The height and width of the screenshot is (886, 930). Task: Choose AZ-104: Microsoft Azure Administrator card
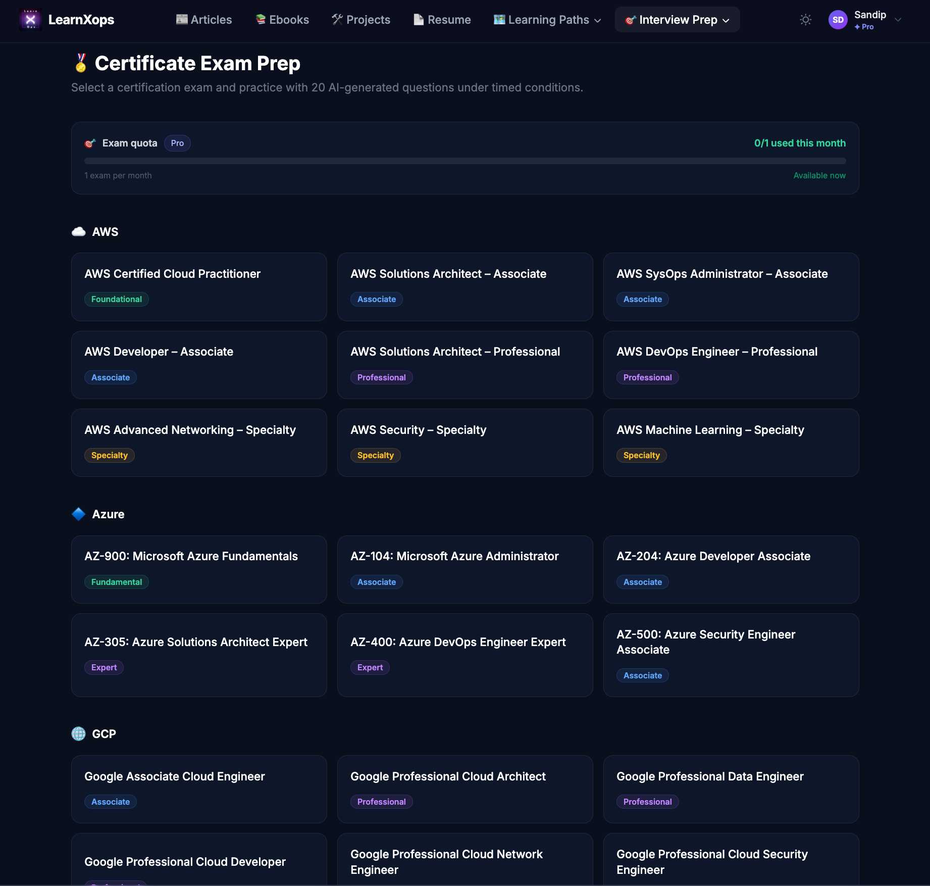point(465,570)
